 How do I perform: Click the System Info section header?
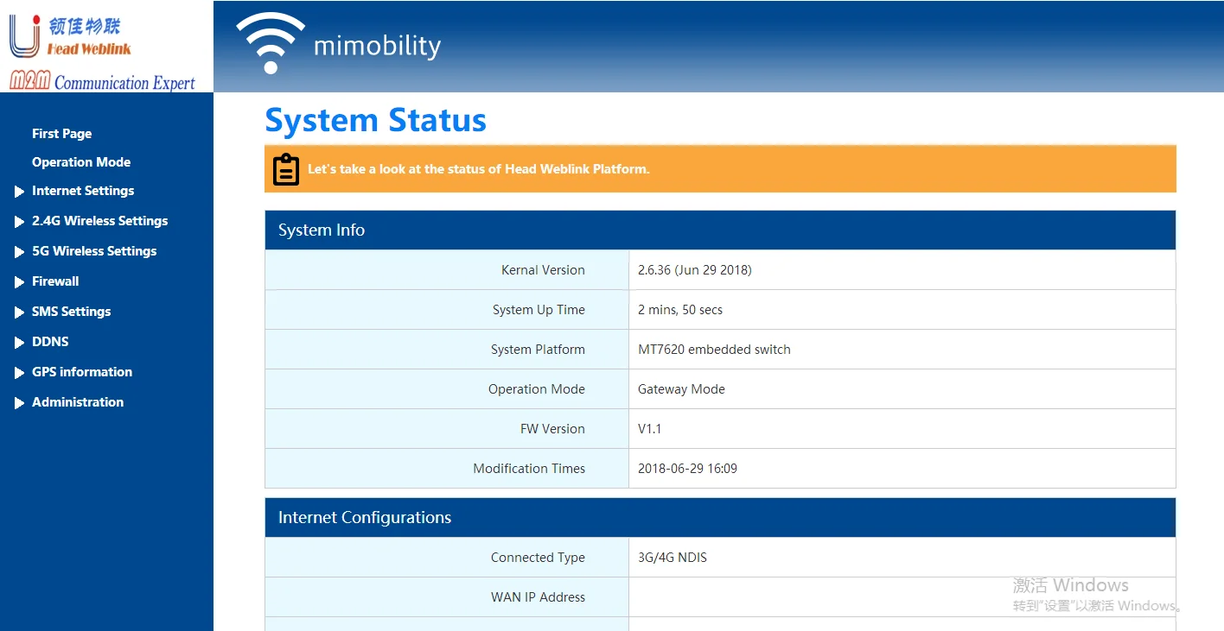point(322,230)
